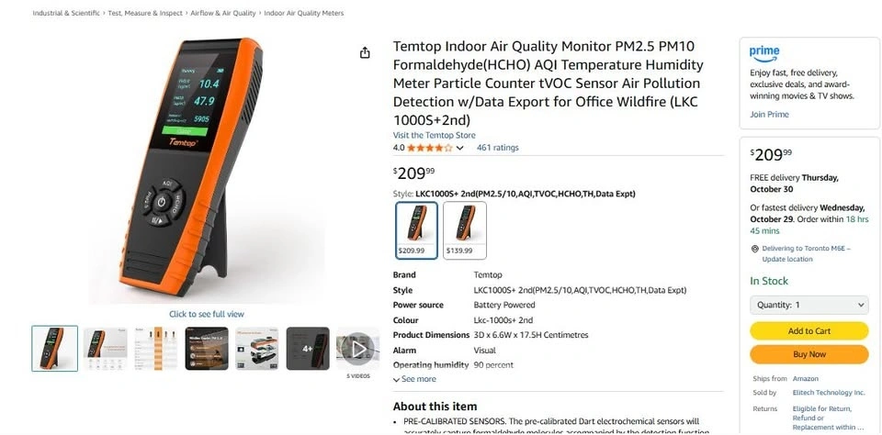Image resolution: width=882 pixels, height=435 pixels.
Task: Click the Buy Now button
Action: tap(808, 354)
